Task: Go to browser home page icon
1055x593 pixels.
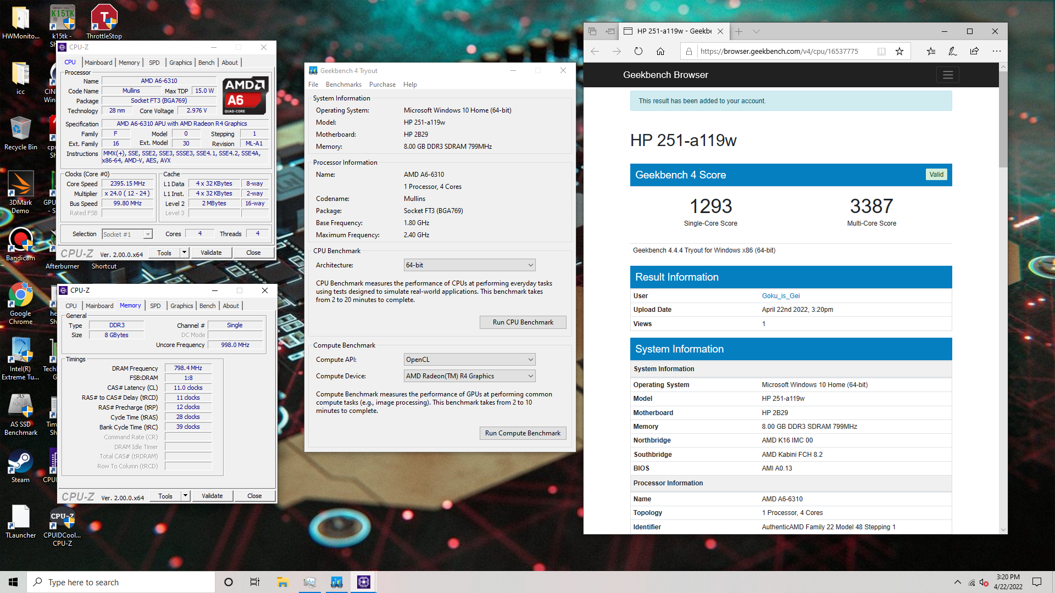Action: (x=660, y=51)
